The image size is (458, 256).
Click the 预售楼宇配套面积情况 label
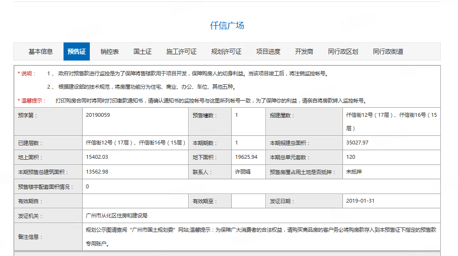coord(45,187)
